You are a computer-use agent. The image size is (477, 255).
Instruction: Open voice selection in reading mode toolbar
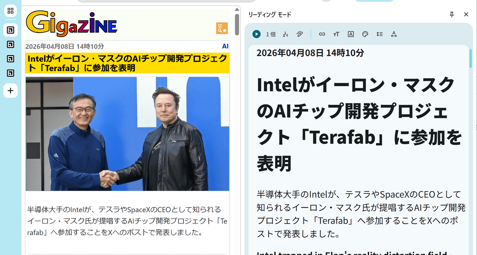285,34
